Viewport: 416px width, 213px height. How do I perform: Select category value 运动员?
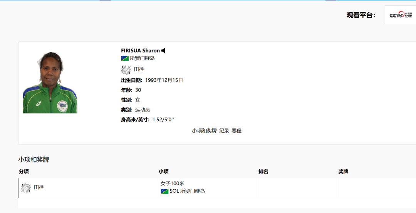tap(143, 110)
